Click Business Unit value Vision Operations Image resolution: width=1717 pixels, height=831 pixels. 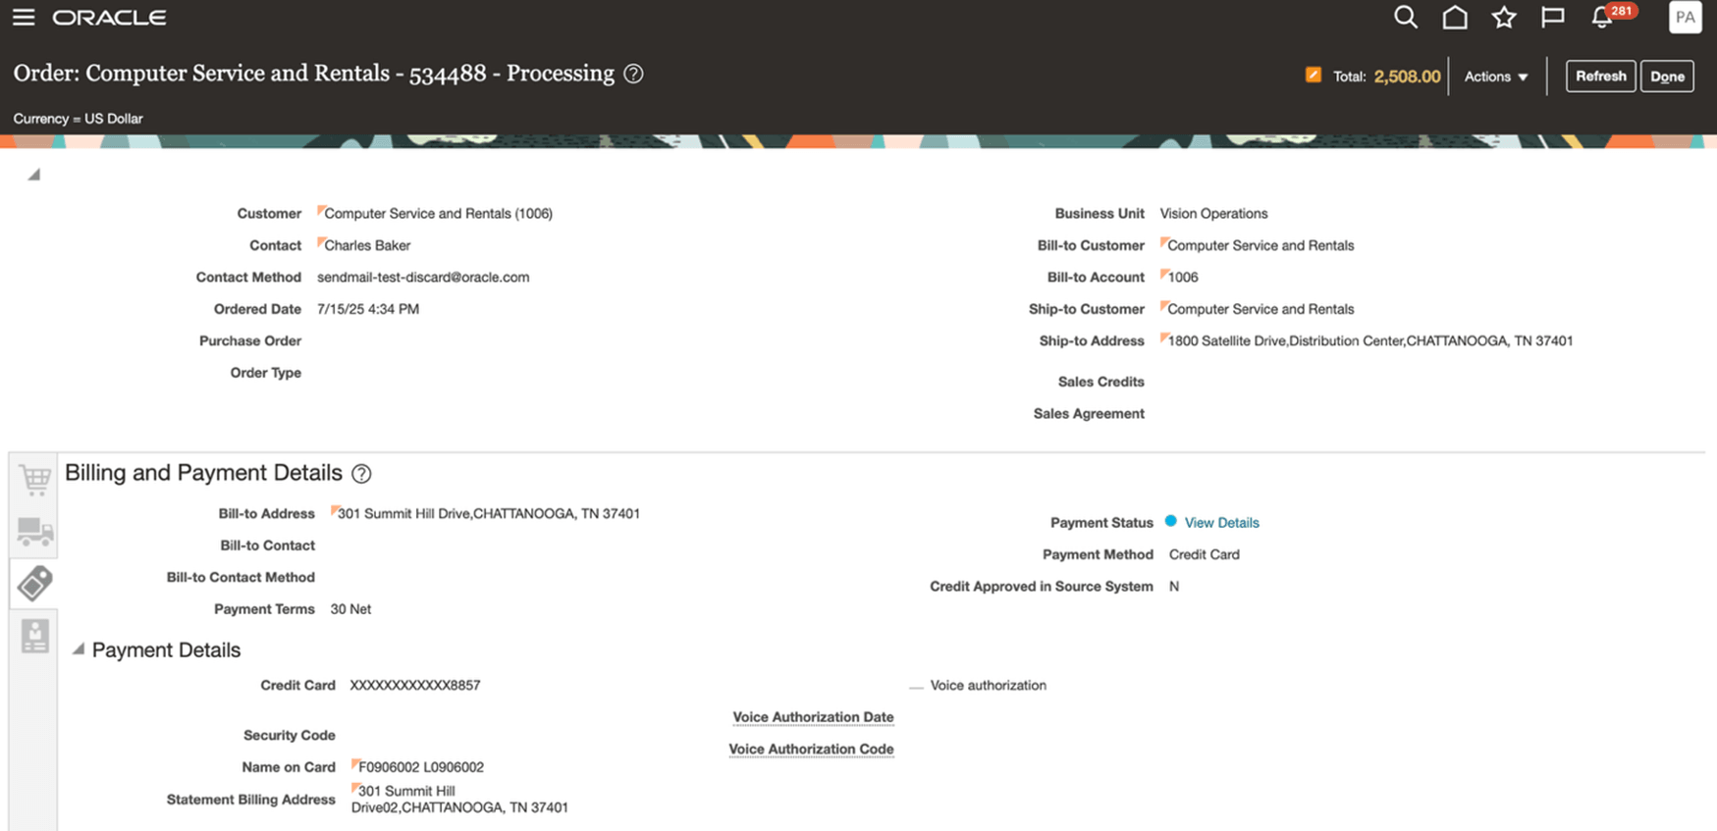pos(1213,214)
